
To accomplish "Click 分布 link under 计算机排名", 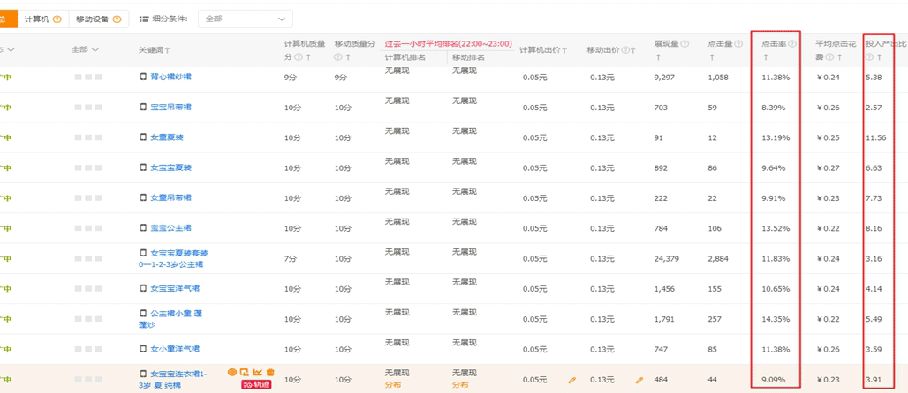I will 393,385.
